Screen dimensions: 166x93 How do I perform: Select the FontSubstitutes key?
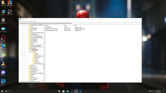34,28
